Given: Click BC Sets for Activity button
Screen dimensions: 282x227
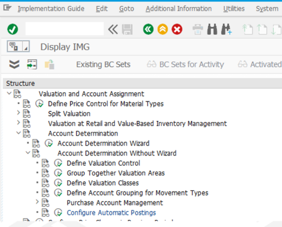Looking at the screenshot, I should (185, 64).
